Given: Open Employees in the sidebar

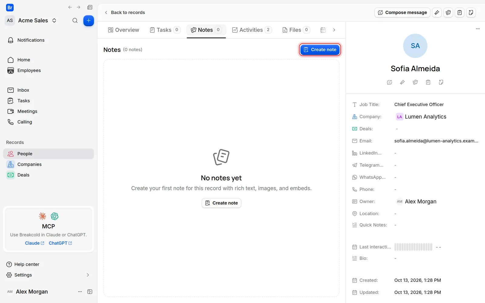Looking at the screenshot, I should click(x=48, y=70).
